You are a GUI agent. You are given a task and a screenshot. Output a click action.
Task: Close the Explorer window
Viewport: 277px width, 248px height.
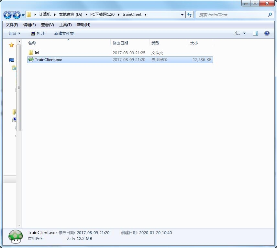[267, 3]
